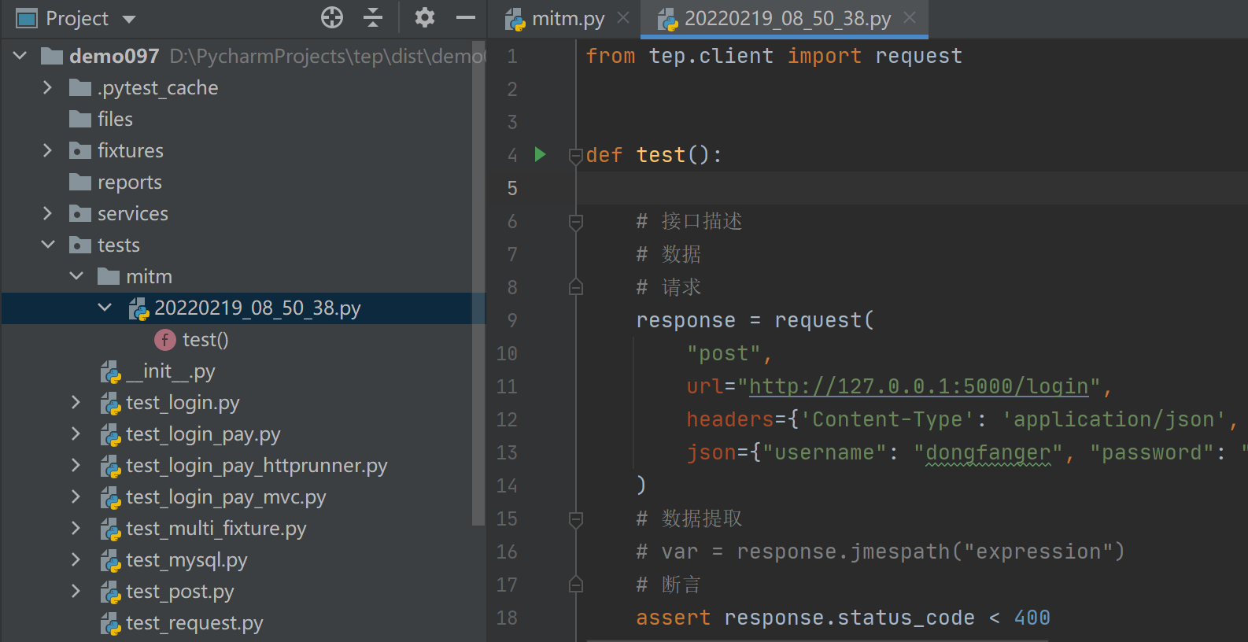Screen dimensions: 1248x642
Task: Expand the fixtures folder
Action: [47, 150]
